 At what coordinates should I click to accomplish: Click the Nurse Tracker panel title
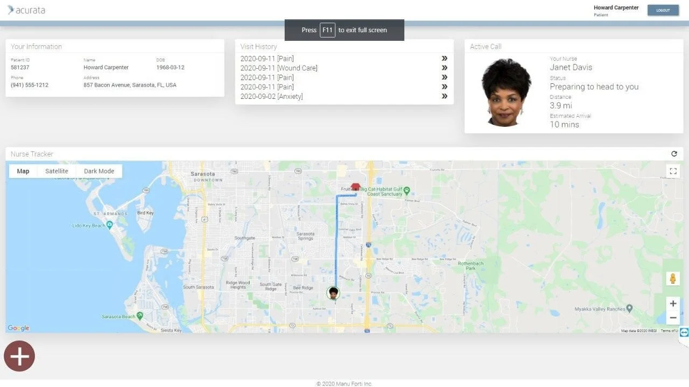pos(32,154)
